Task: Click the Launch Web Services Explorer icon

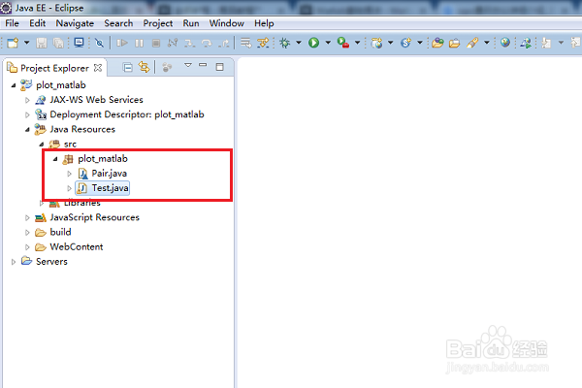Action: (x=526, y=43)
